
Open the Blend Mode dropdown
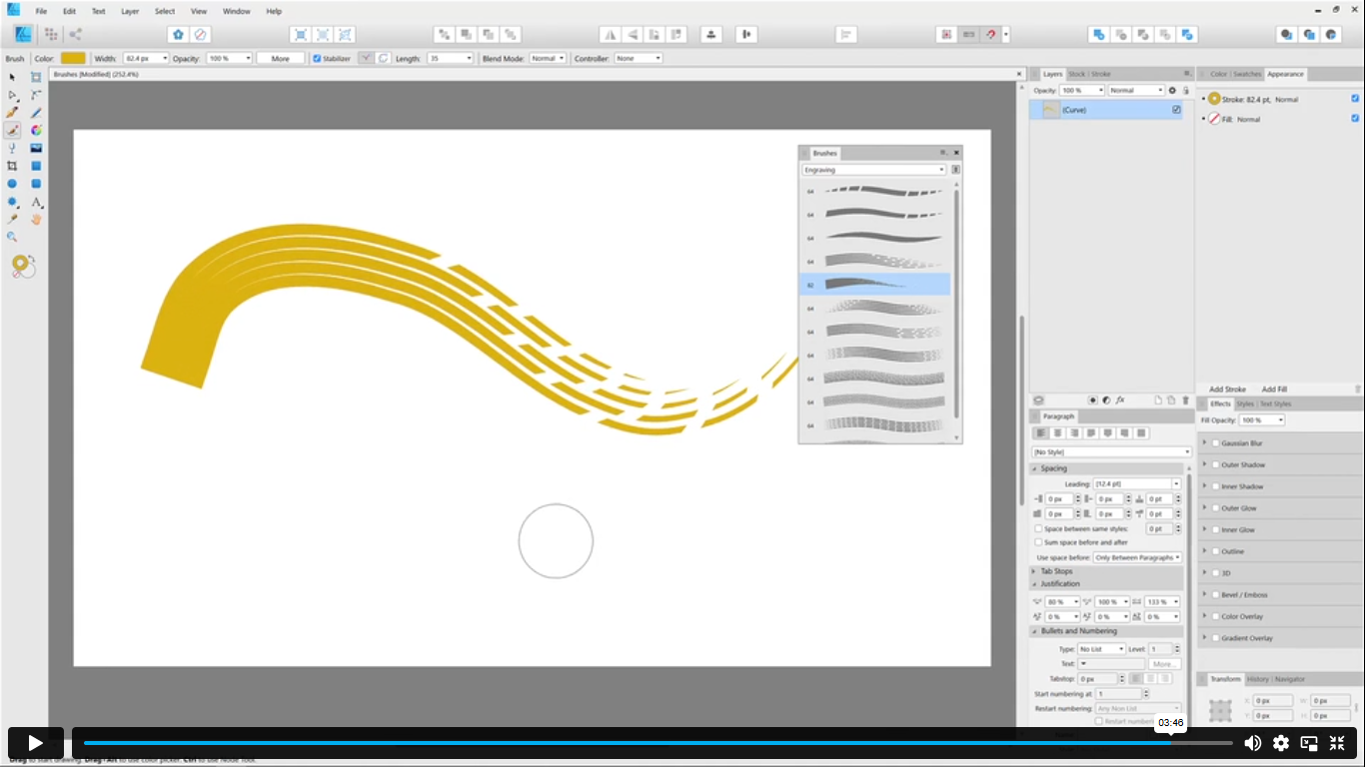[548, 59]
